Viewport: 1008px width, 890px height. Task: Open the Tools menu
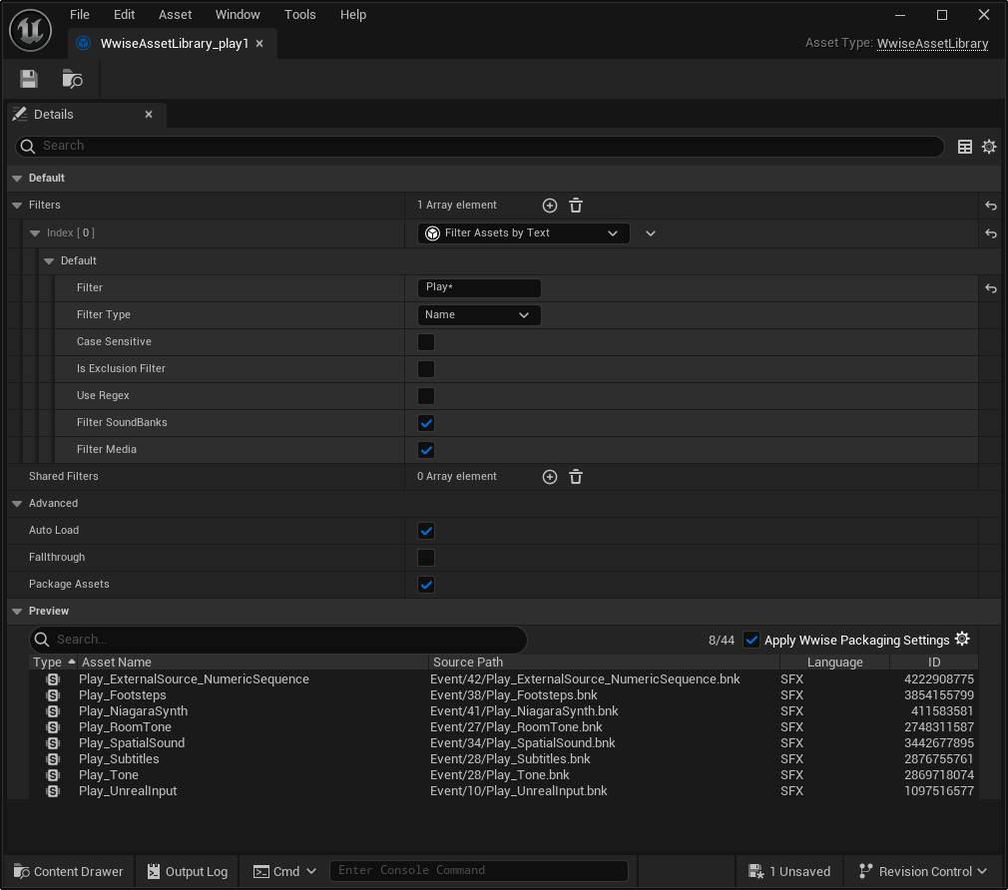coord(299,15)
